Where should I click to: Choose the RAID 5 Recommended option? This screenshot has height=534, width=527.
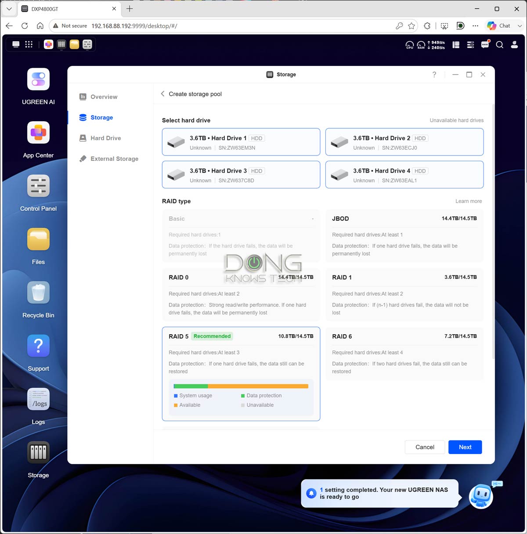(x=241, y=374)
